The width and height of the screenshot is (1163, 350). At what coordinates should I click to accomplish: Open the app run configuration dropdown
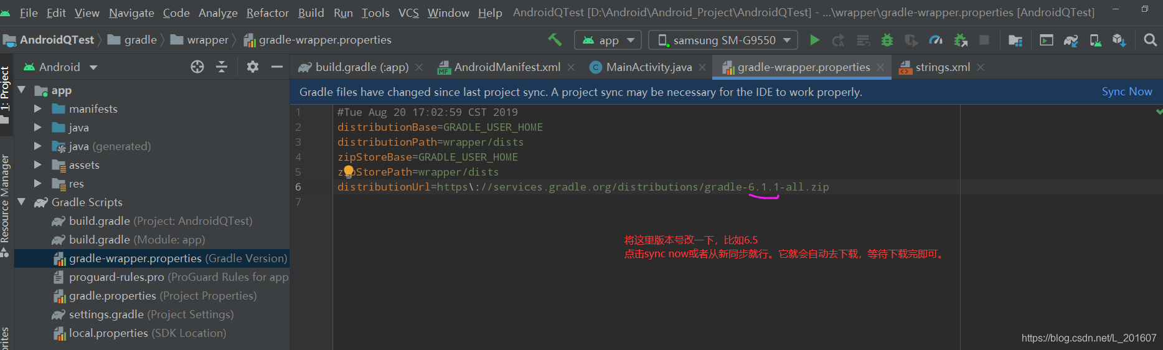pos(608,40)
